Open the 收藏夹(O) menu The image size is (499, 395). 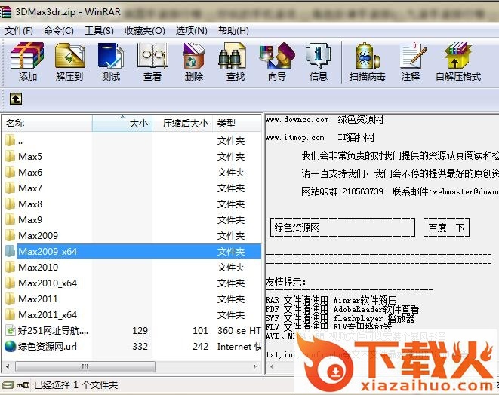pos(145,31)
